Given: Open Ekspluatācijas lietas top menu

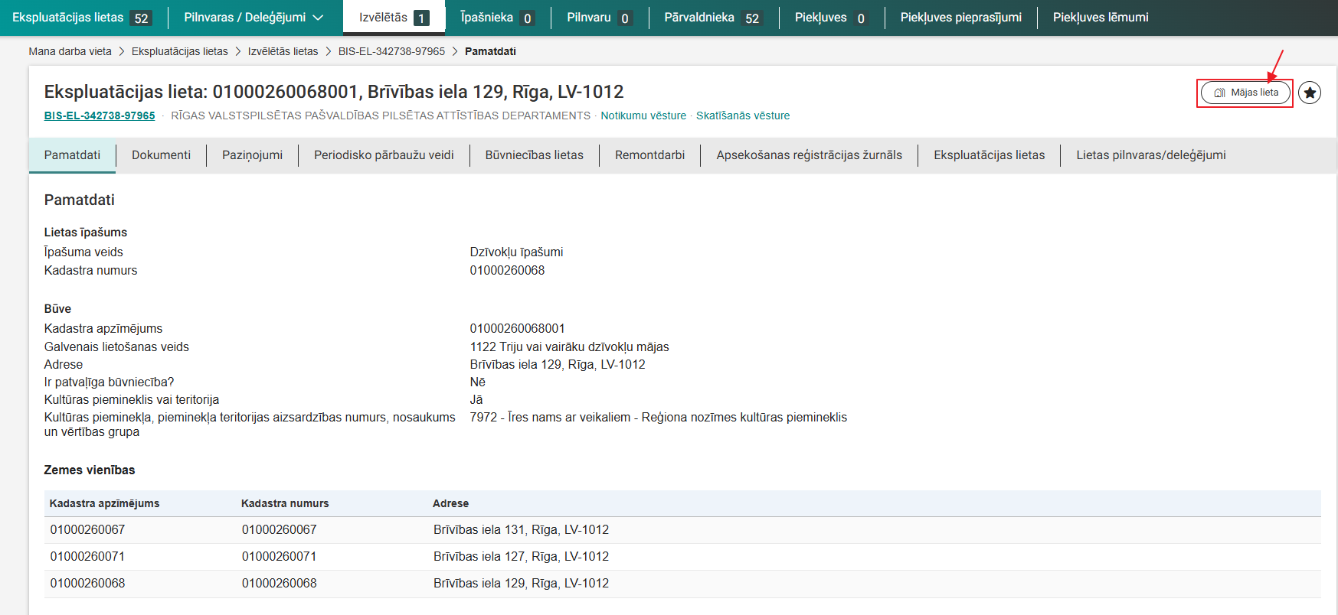Looking at the screenshot, I should point(81,18).
